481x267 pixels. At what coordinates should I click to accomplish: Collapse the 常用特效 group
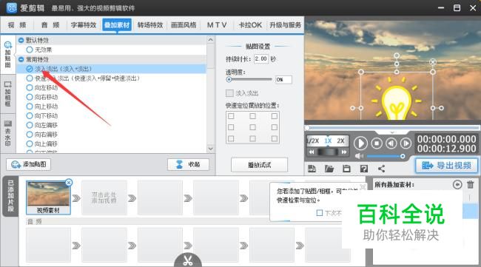coord(21,59)
